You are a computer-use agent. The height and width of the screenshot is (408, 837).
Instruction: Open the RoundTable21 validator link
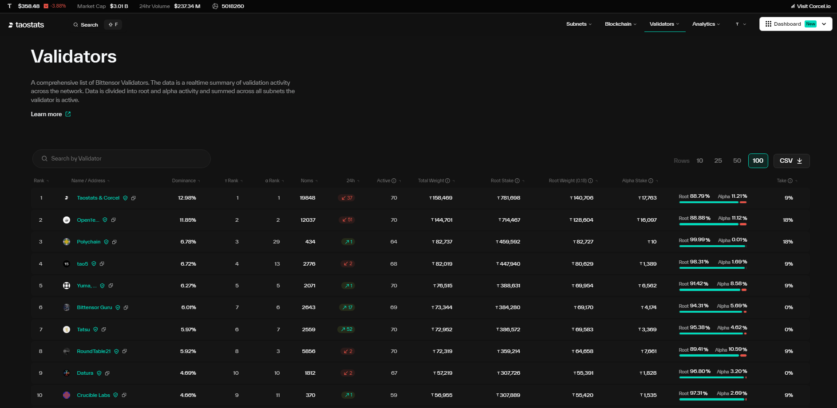click(94, 351)
